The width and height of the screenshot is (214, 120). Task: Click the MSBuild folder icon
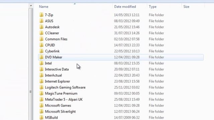pos(41,117)
